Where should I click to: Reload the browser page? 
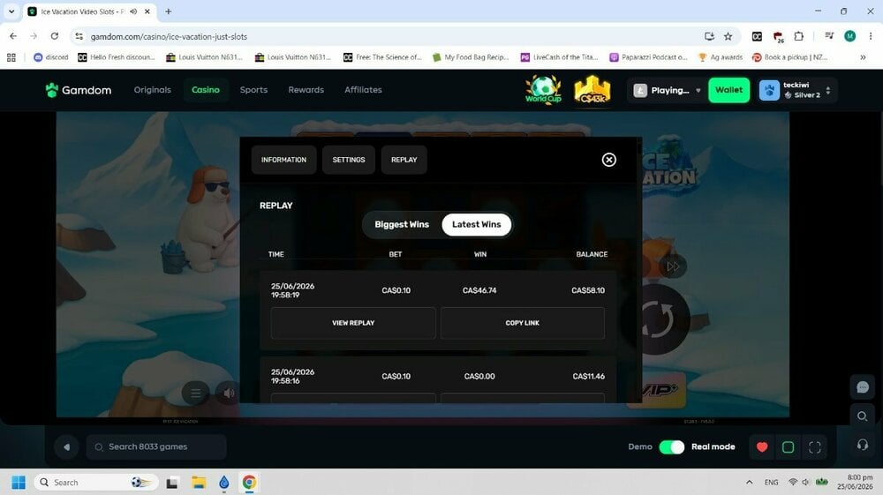54,36
